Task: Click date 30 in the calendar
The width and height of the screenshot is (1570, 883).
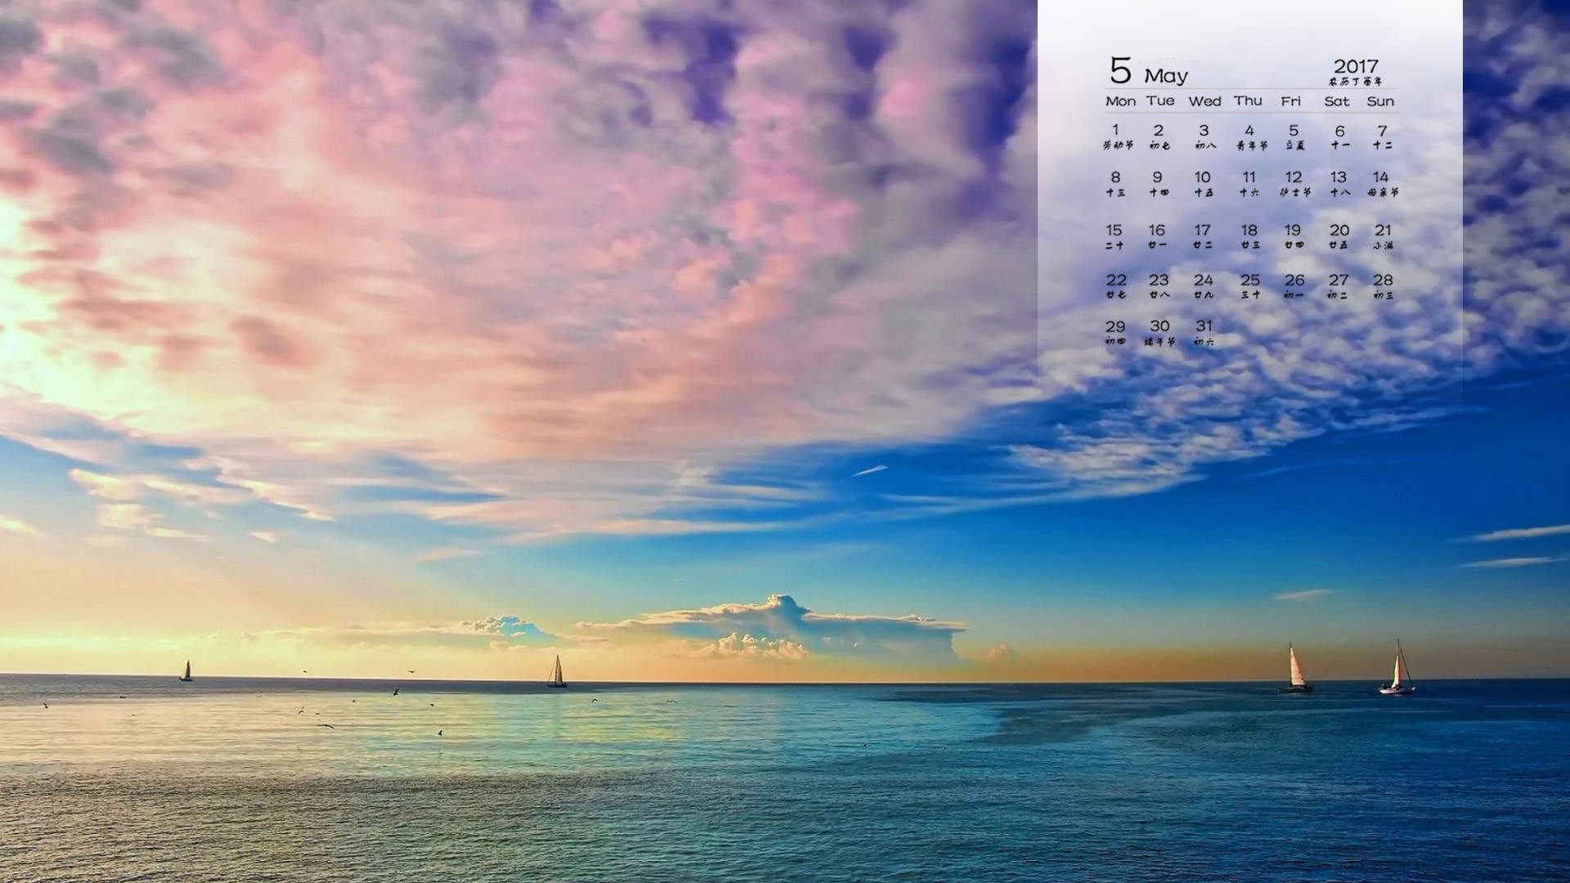Action: [x=1160, y=326]
